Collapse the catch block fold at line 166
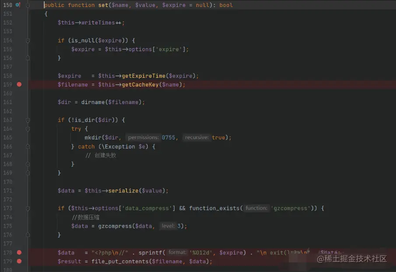This screenshot has width=396, height=272. (x=28, y=146)
